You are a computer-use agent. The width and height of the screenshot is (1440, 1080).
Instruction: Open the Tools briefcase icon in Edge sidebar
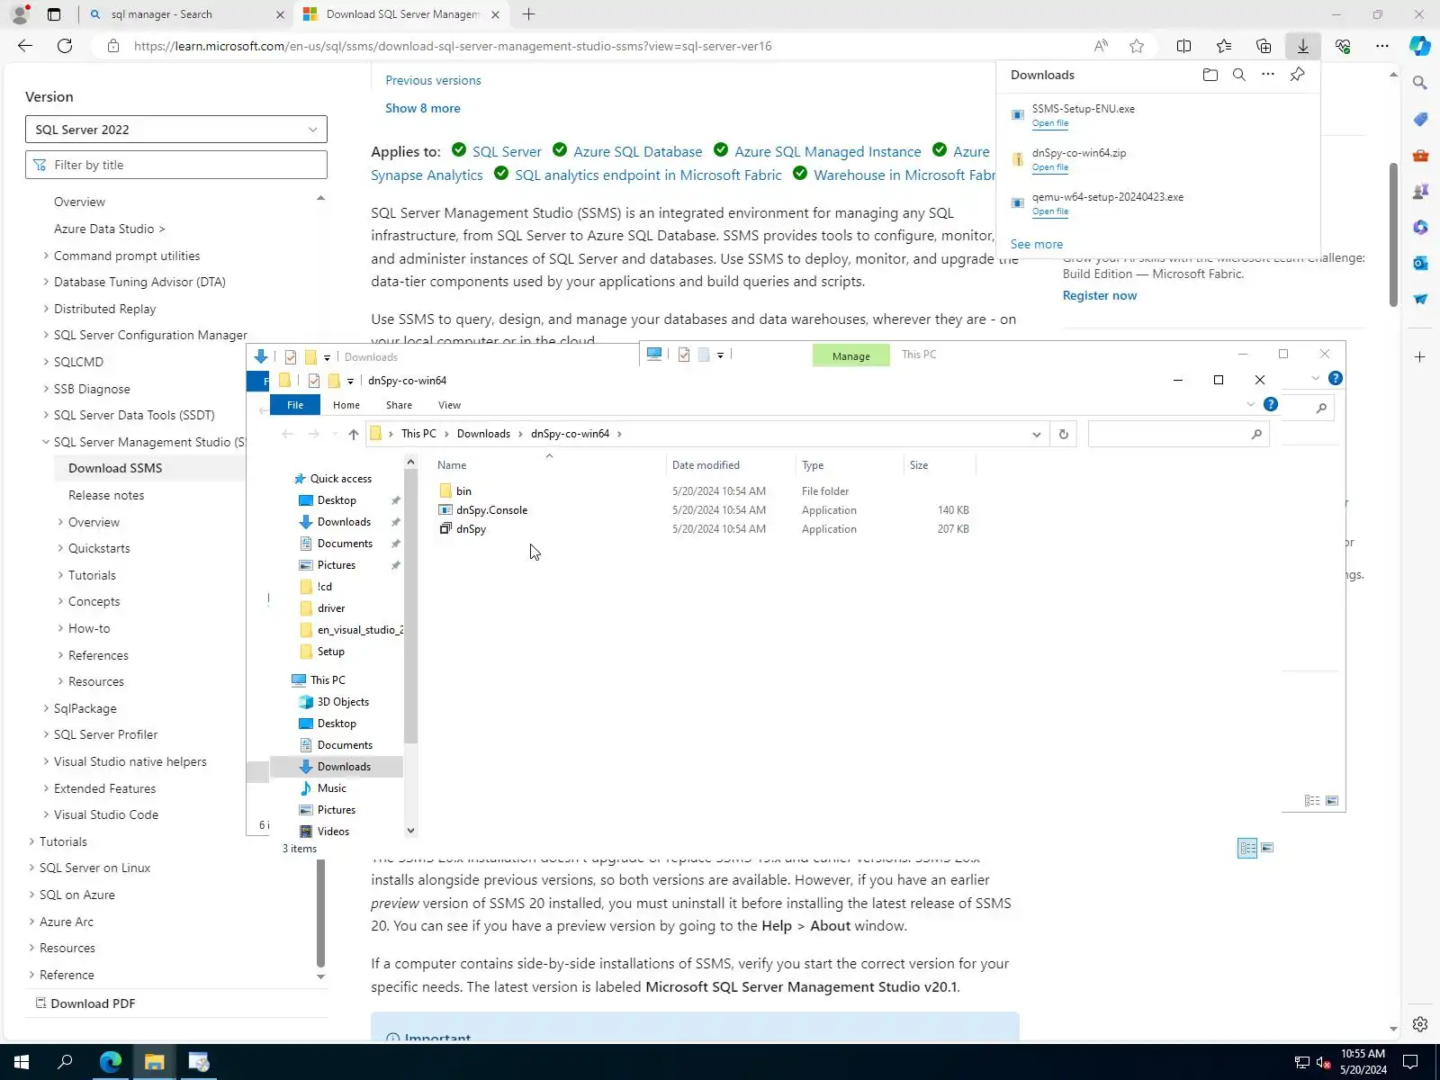1420,155
